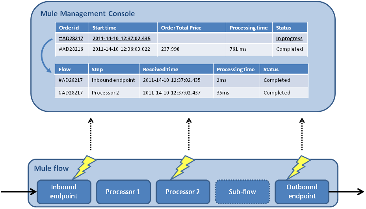Sort by Order Total Price column header
366x209 pixels.
181,28
